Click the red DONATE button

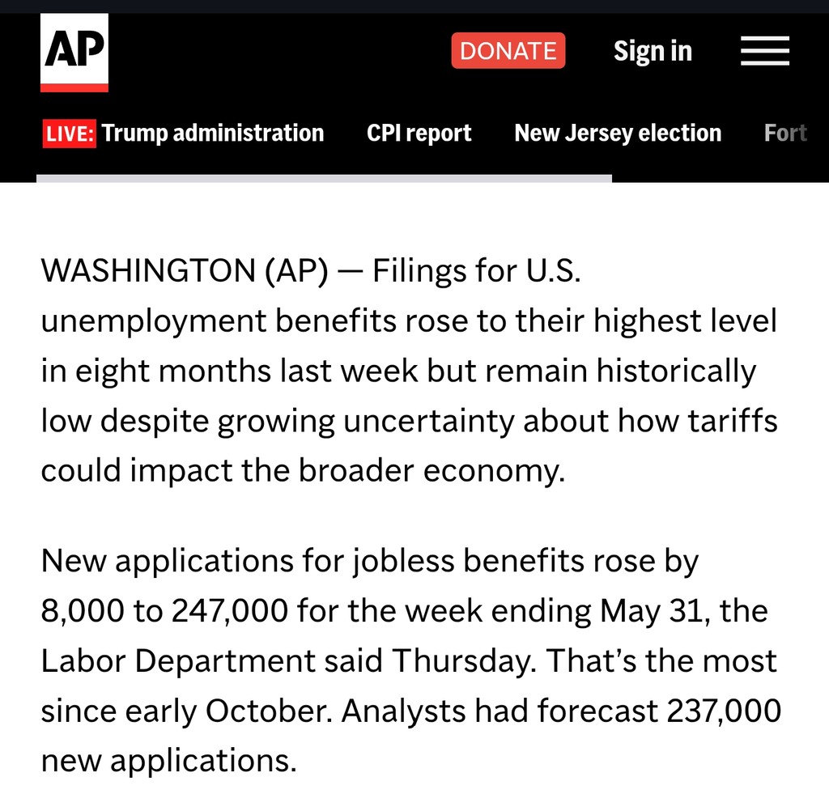click(x=508, y=51)
